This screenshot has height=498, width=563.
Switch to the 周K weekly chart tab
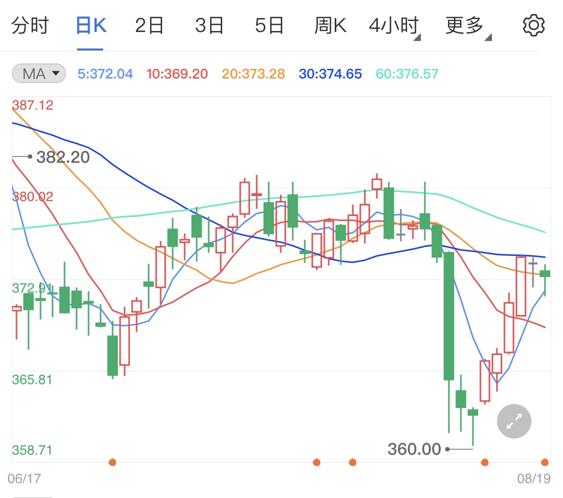[x=331, y=25]
